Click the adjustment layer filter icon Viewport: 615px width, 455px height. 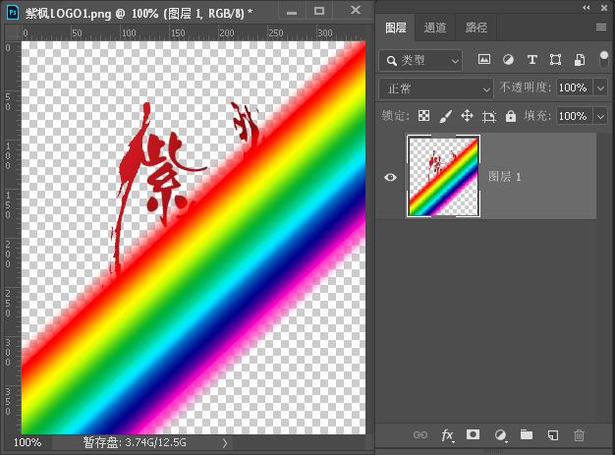pyautogui.click(x=508, y=60)
